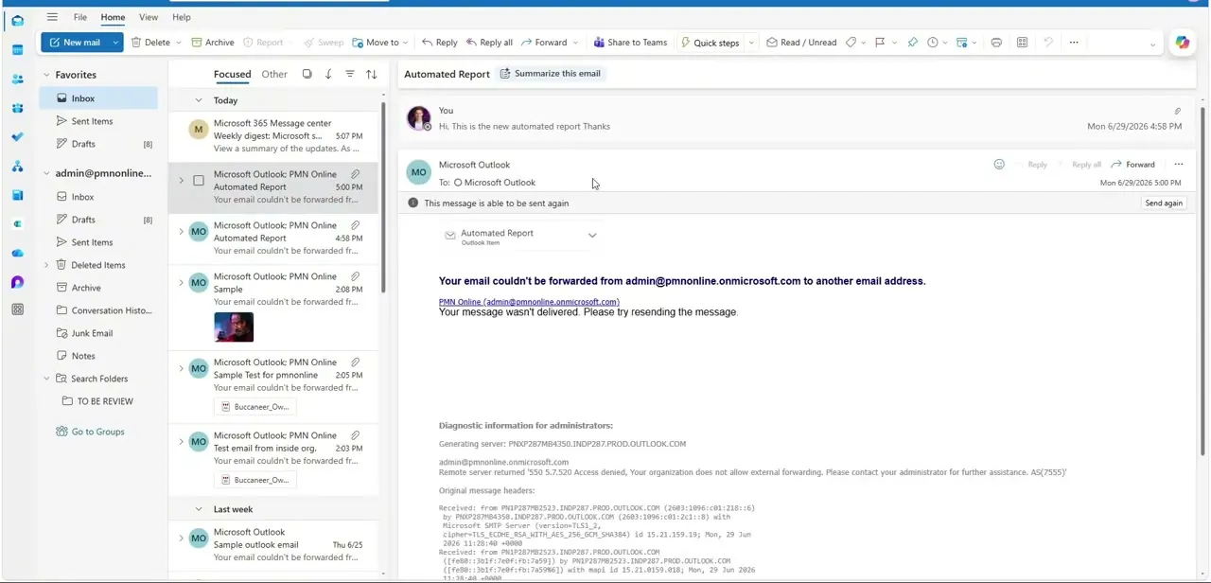Click the Snooze clock icon in ribbon
1211x583 pixels.
point(933,43)
